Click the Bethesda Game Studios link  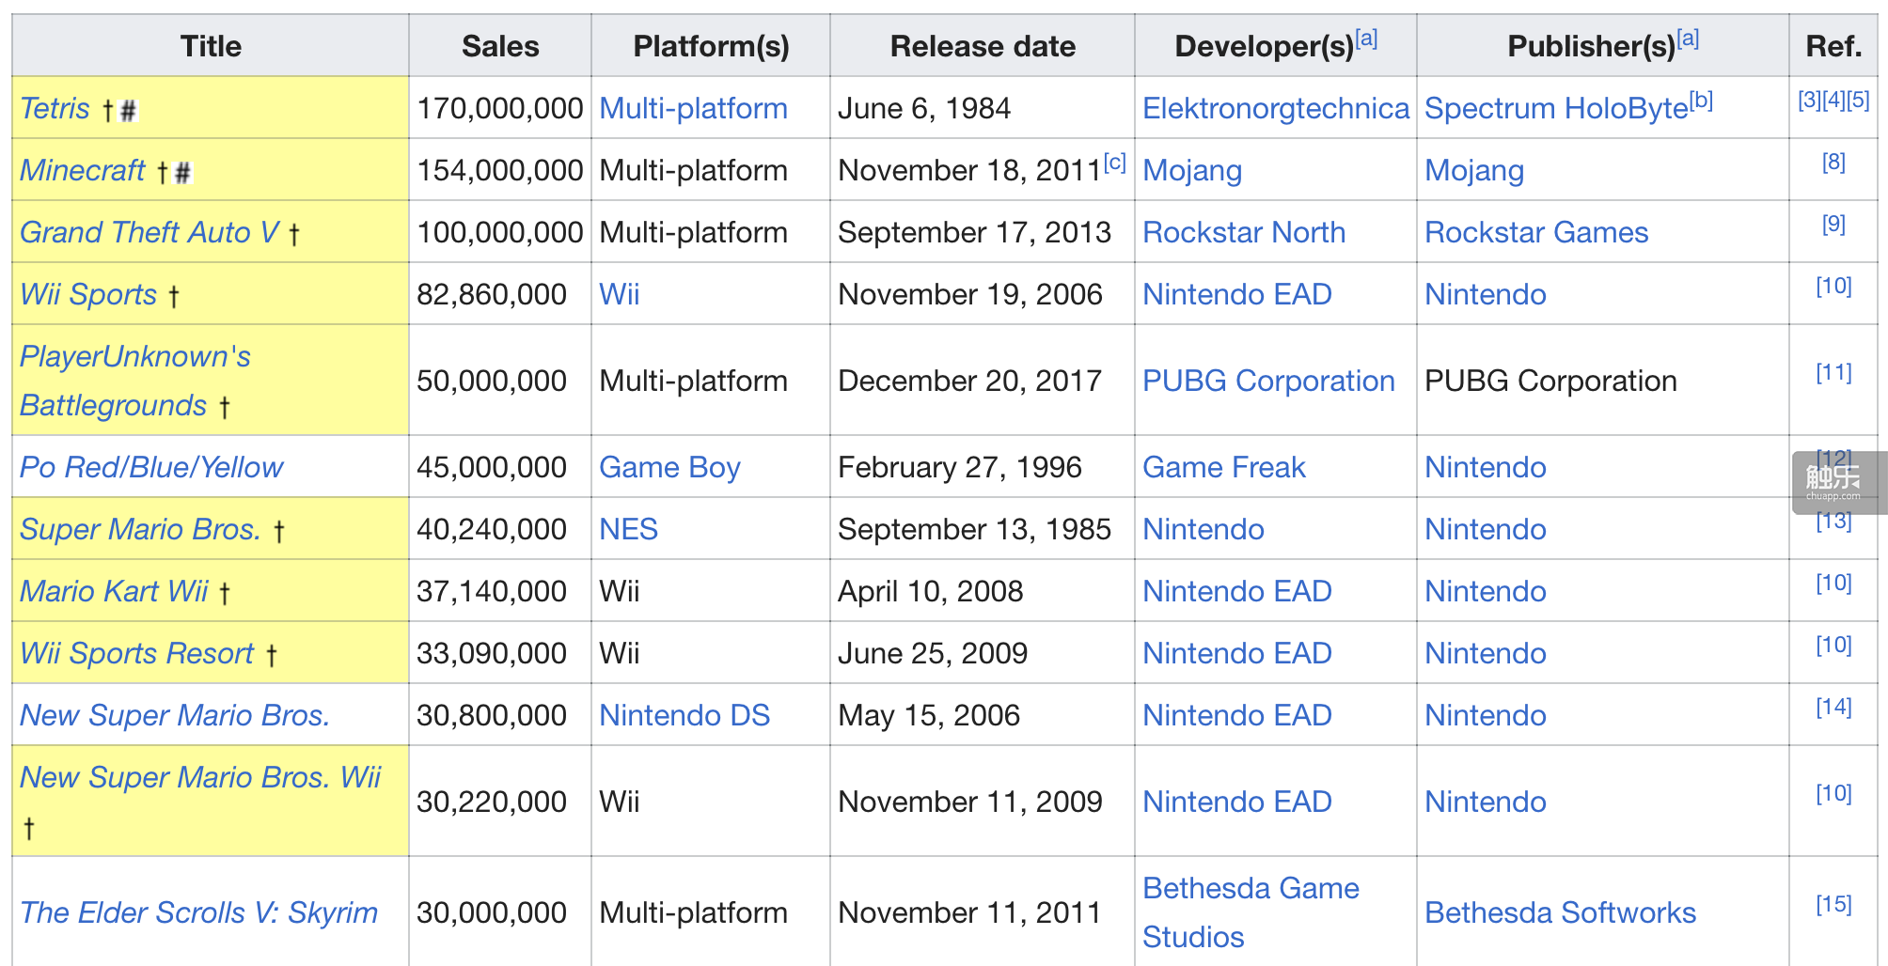coord(1250,889)
